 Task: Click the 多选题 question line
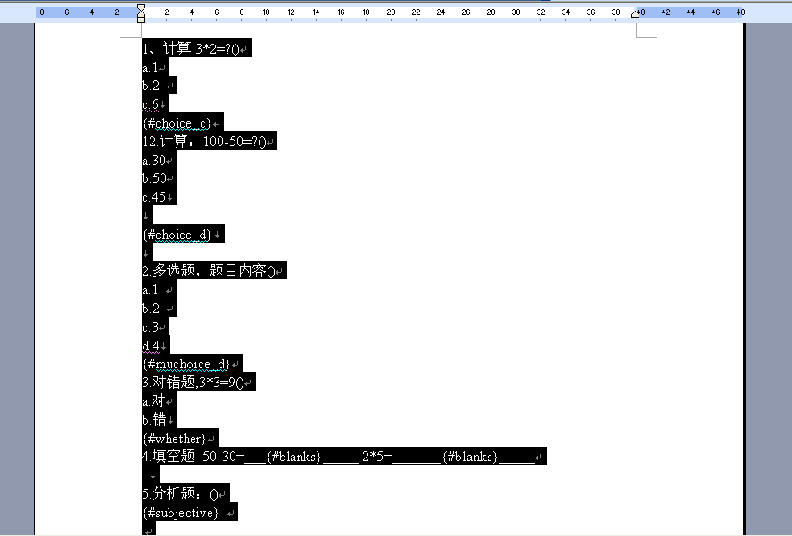click(x=212, y=270)
